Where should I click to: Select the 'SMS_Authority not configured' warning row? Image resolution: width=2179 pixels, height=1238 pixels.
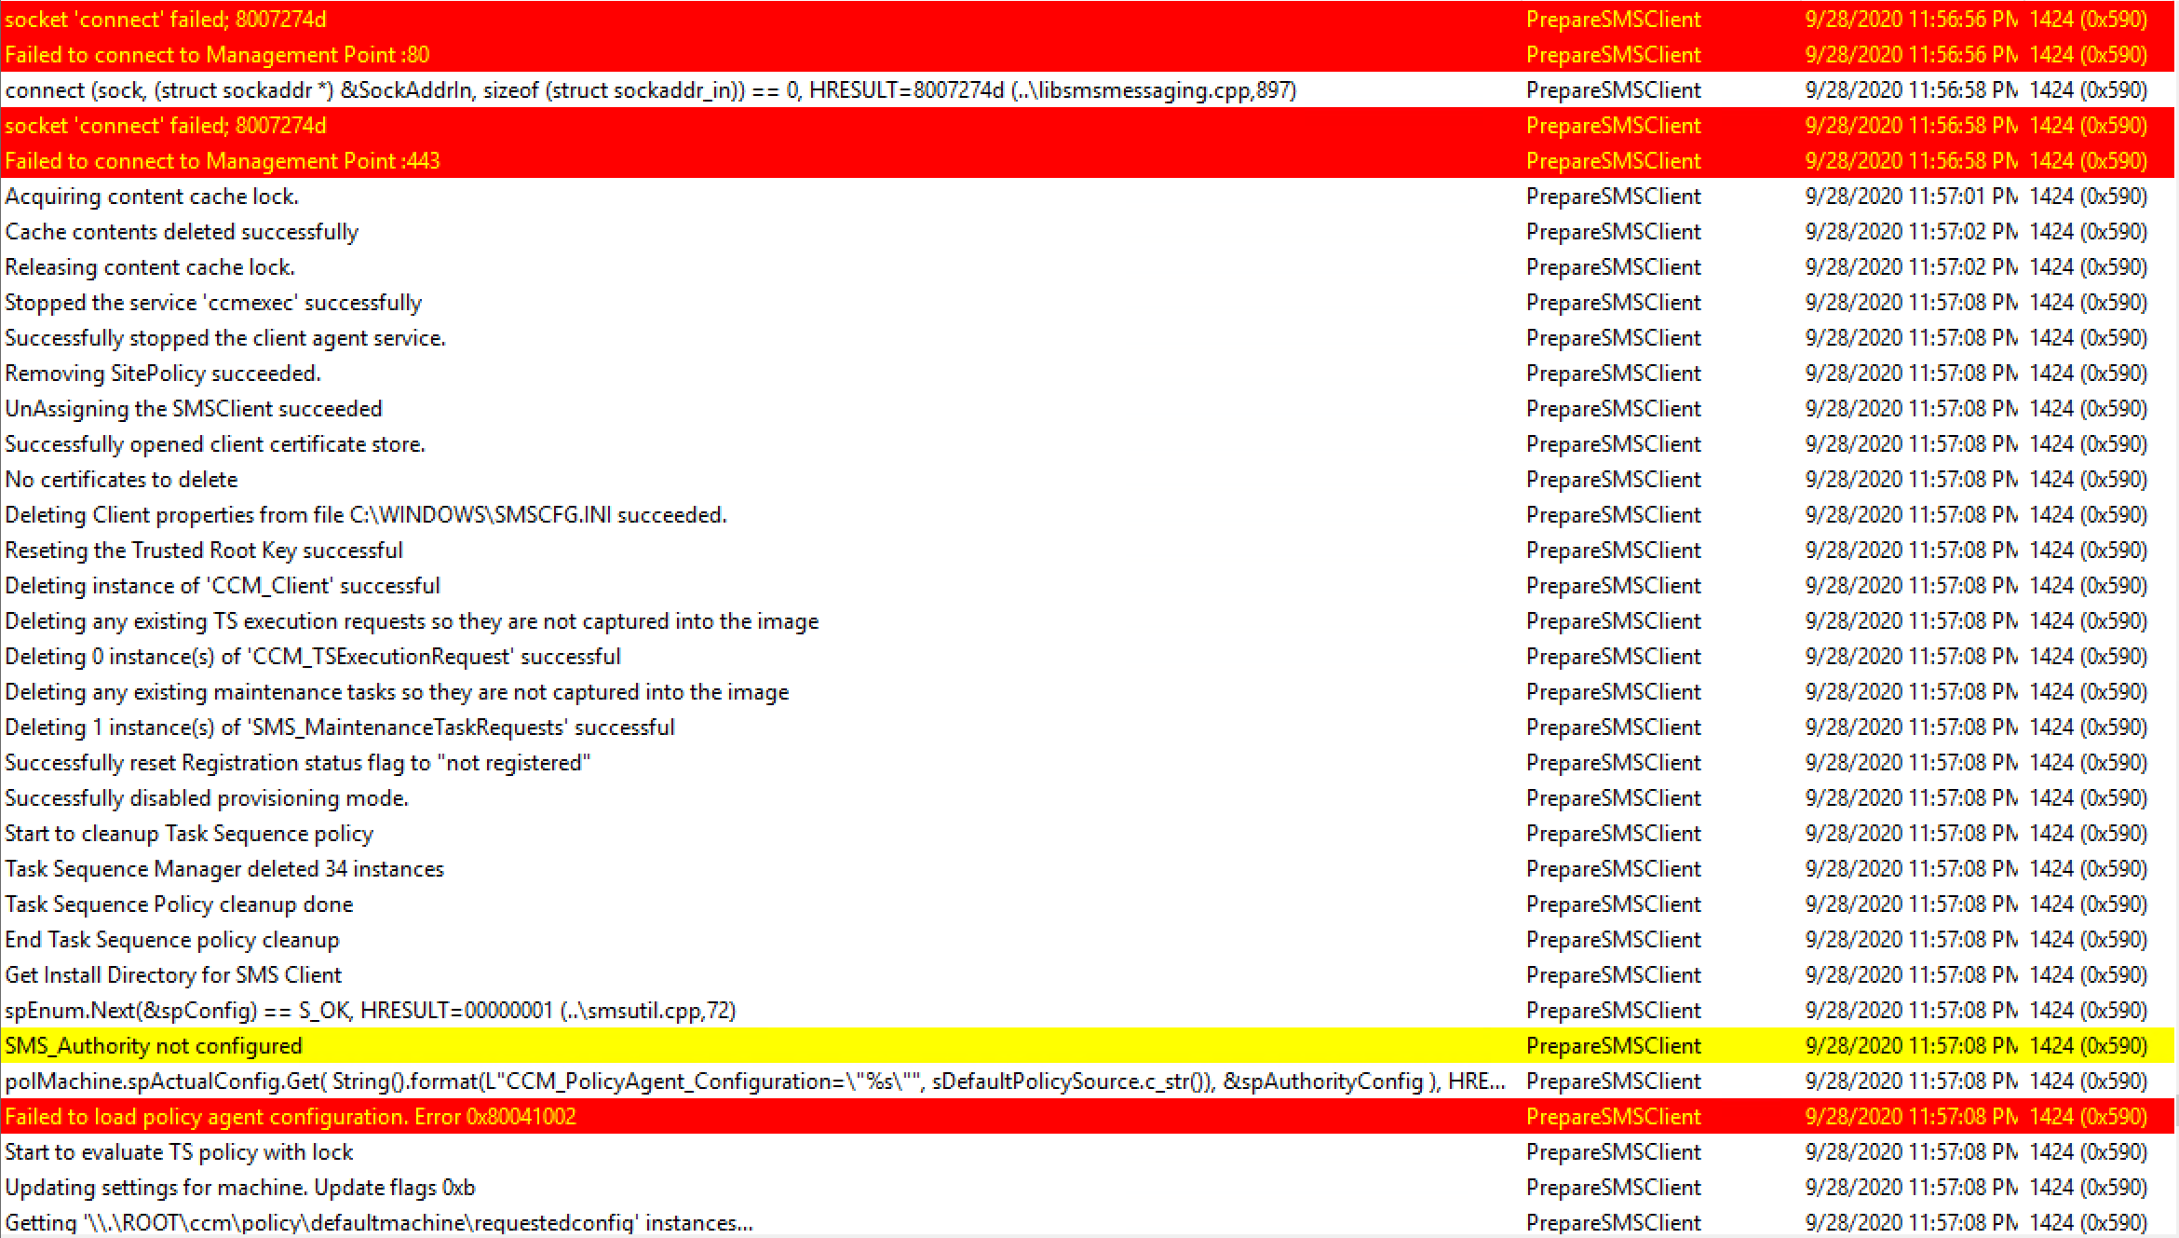pos(154,1045)
